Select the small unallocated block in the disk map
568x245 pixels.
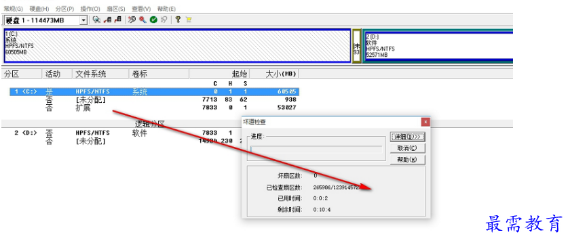click(356, 46)
